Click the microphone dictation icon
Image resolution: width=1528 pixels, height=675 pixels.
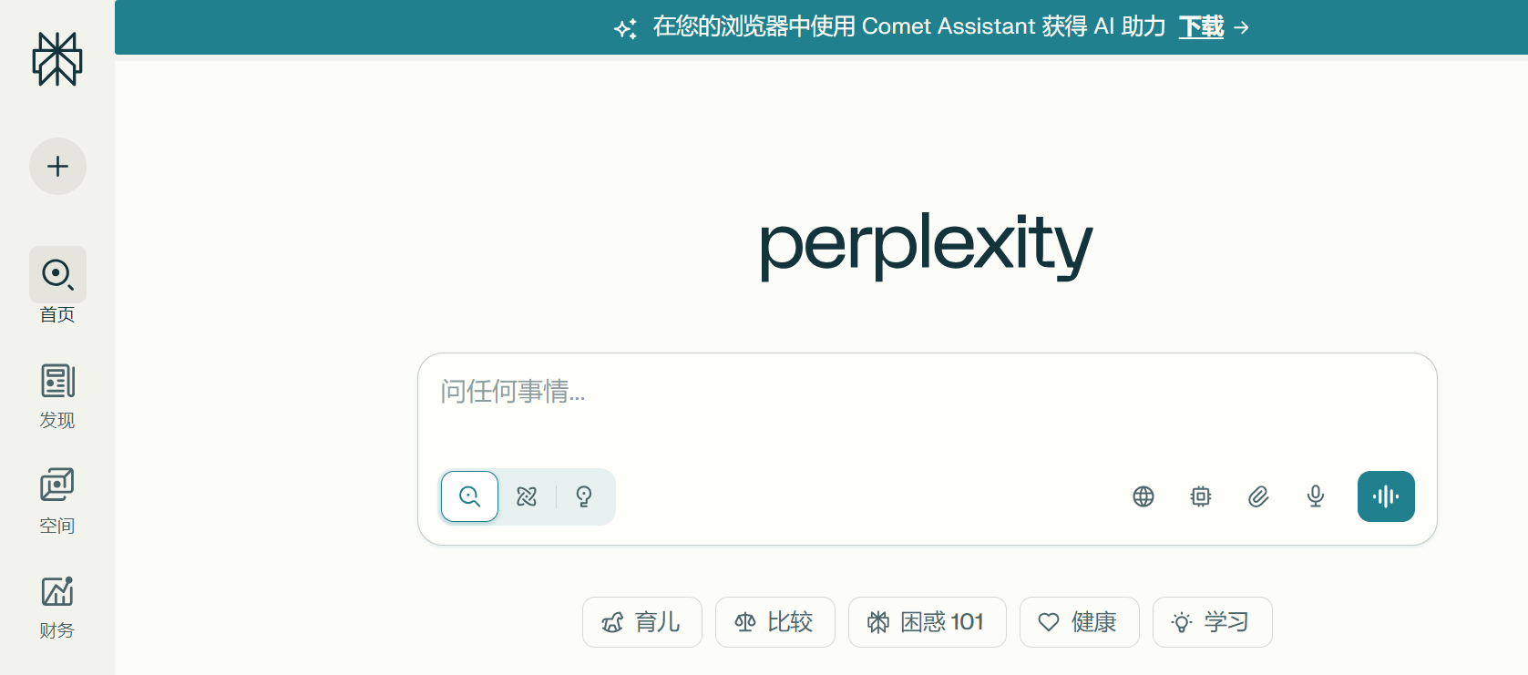point(1316,496)
